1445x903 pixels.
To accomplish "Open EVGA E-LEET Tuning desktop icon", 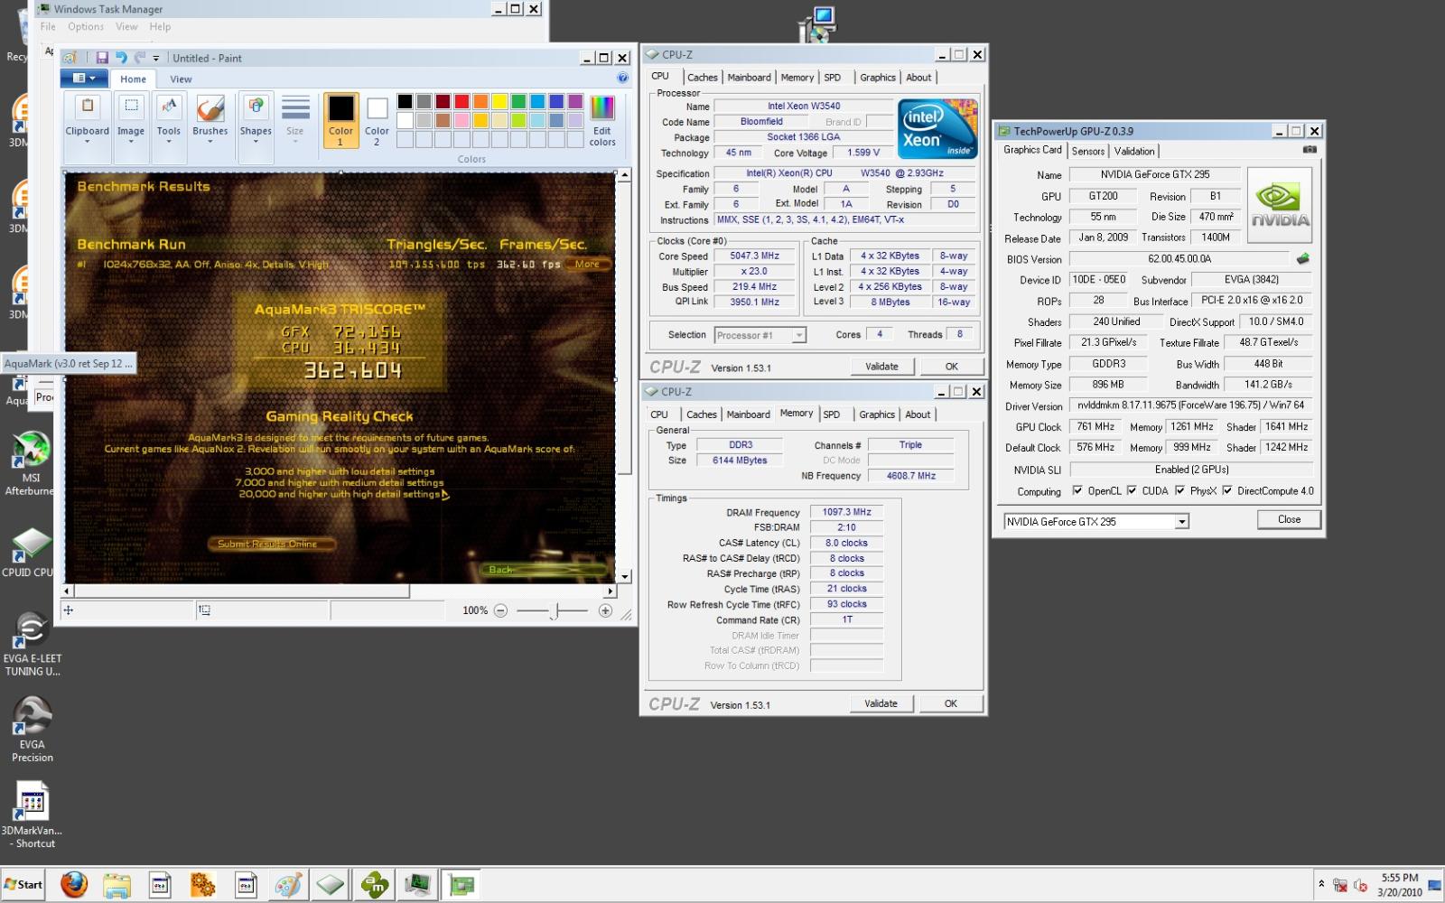I will [x=33, y=644].
